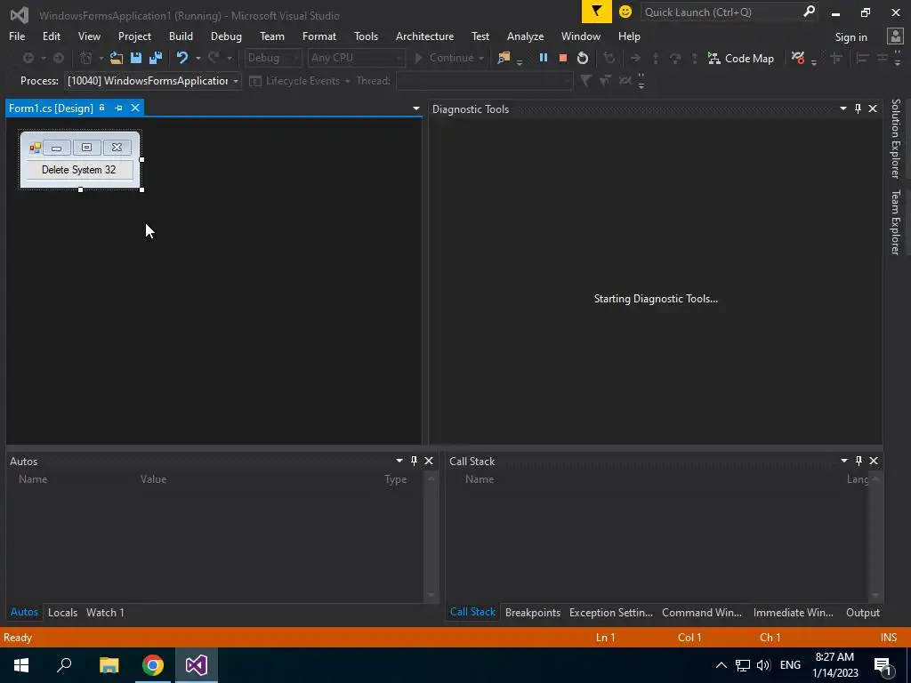
Task: Open File Explorer from the taskbar
Action: [x=109, y=665]
